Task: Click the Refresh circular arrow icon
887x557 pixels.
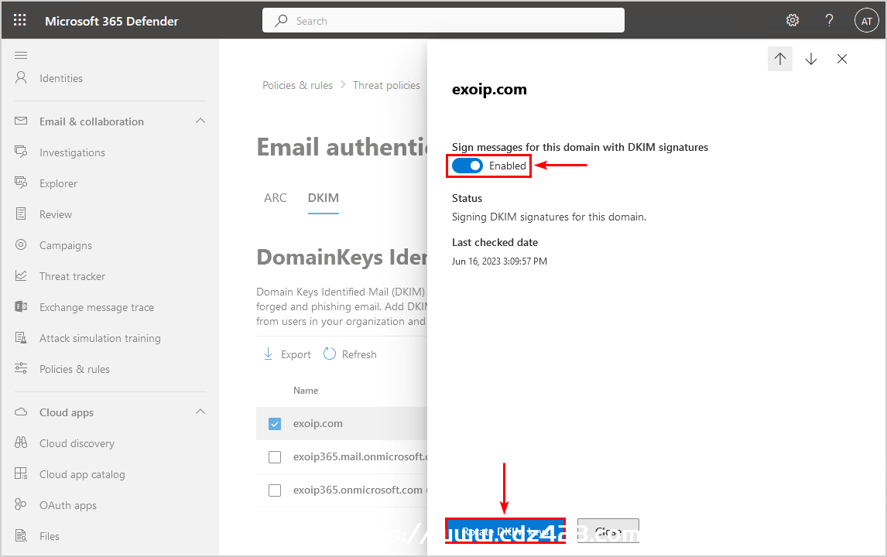Action: point(329,354)
